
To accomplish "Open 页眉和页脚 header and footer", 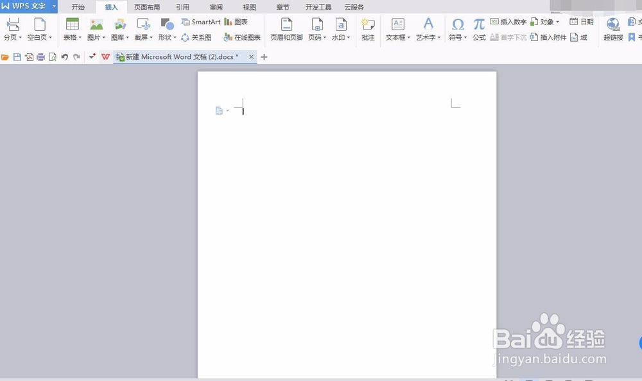I will [x=286, y=29].
